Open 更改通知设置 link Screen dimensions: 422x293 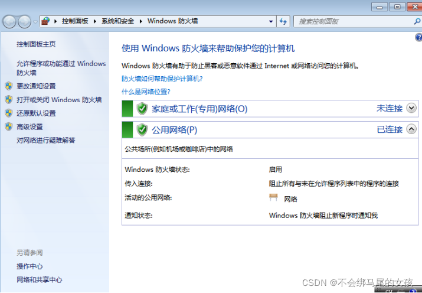pos(36,86)
